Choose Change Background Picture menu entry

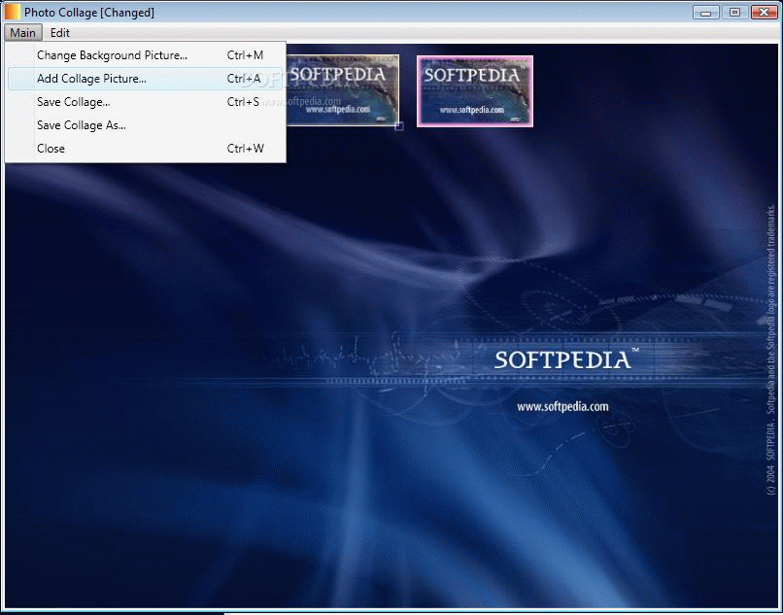tap(146, 55)
